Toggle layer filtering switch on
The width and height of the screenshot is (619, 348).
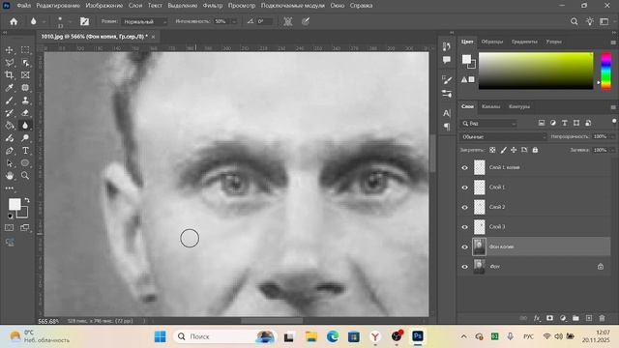614,121
